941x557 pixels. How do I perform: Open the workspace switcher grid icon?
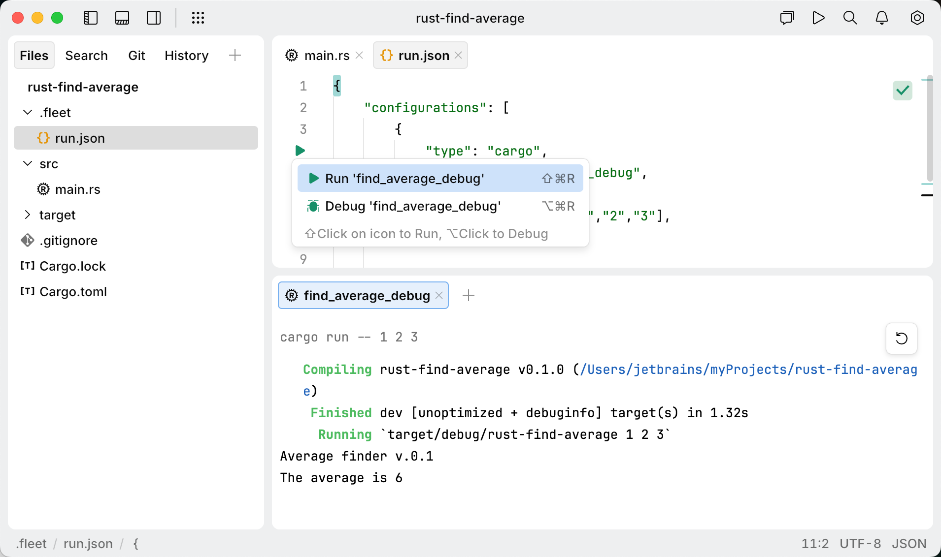(x=198, y=18)
